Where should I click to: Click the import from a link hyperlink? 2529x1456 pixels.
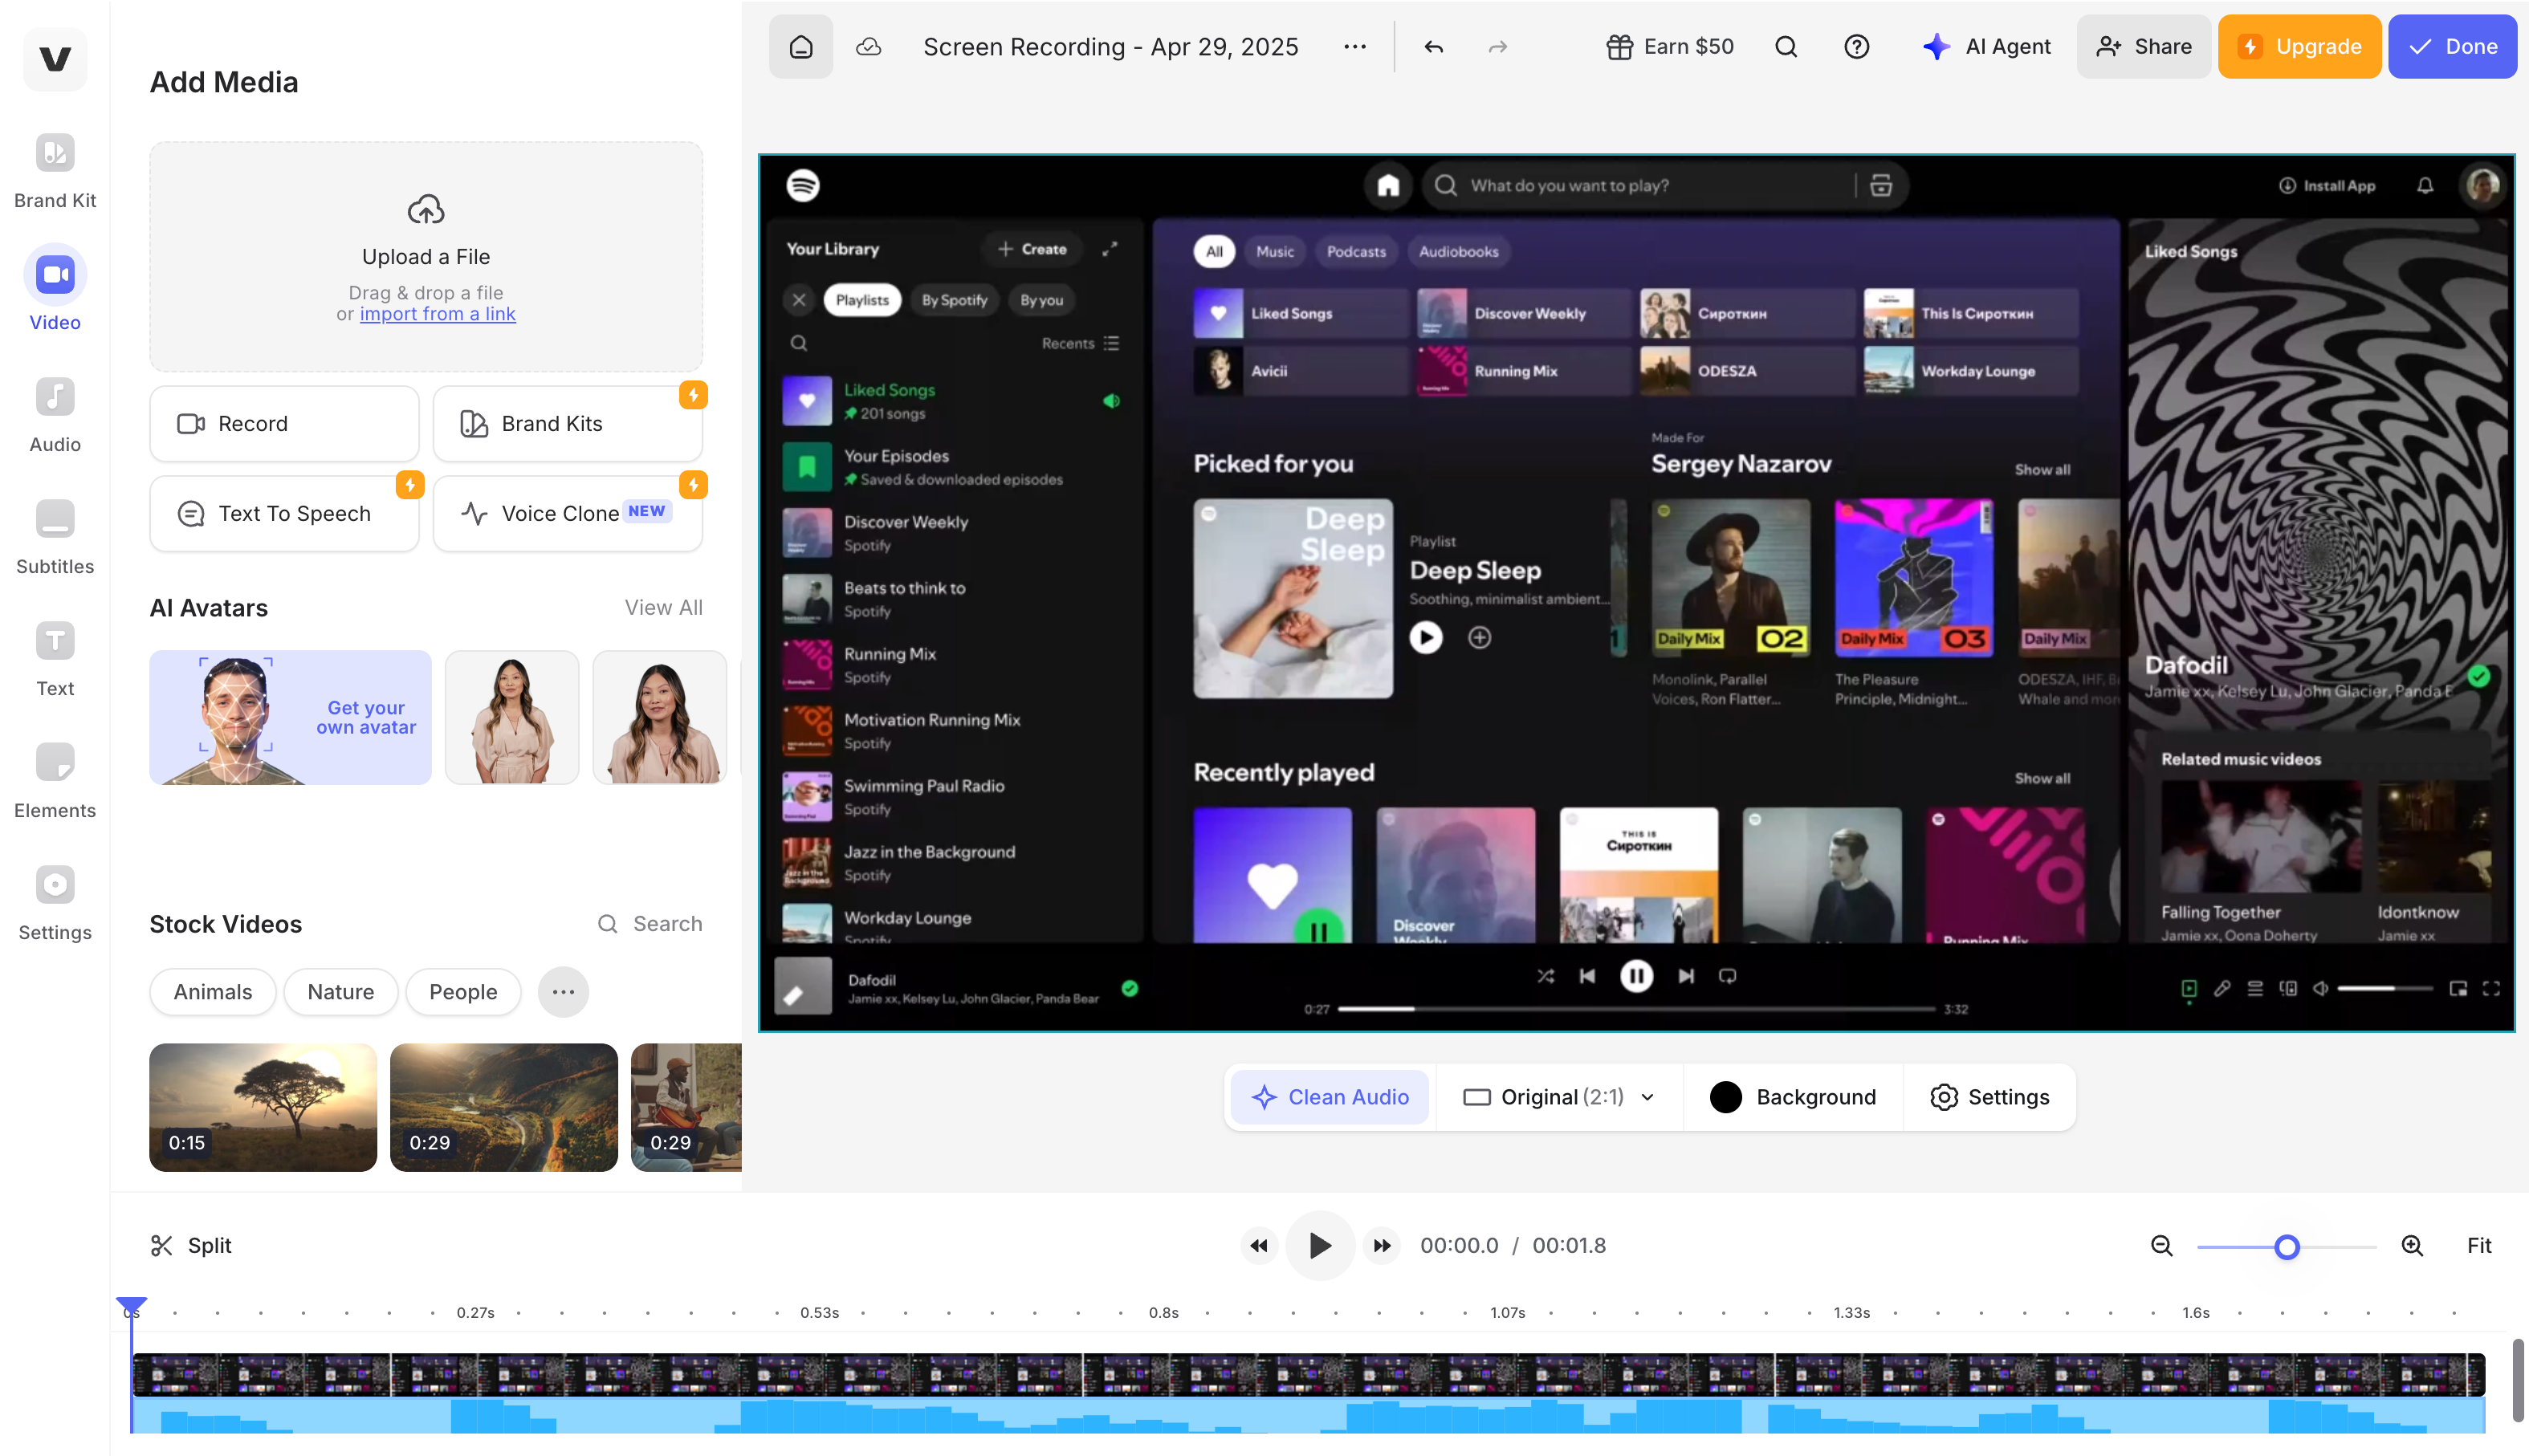tap(437, 314)
